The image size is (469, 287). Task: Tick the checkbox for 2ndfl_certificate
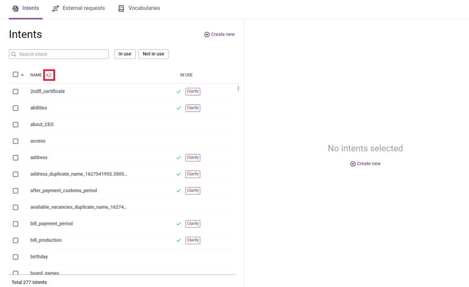tap(15, 92)
